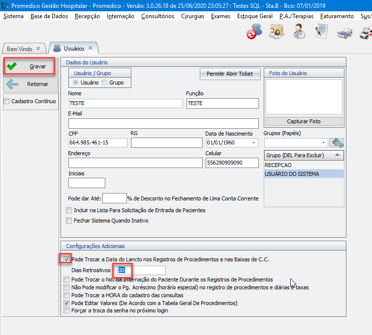Click the plus icon to add group
The width and height of the screenshot is (372, 335).
point(337,143)
